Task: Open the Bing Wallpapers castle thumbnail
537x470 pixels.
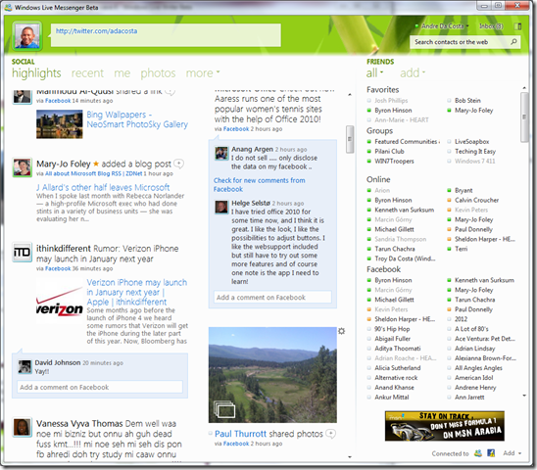Action: (60, 124)
